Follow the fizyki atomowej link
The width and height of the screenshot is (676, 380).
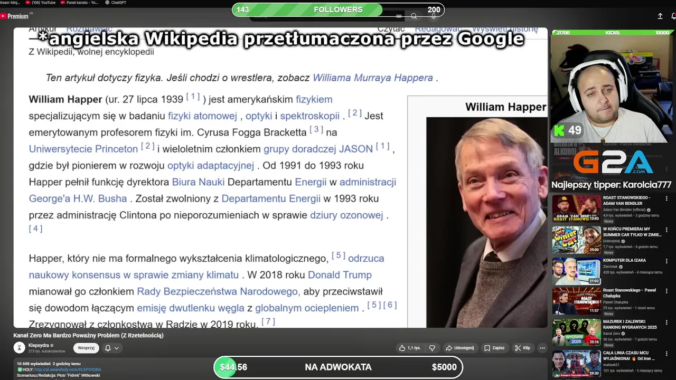(x=202, y=116)
